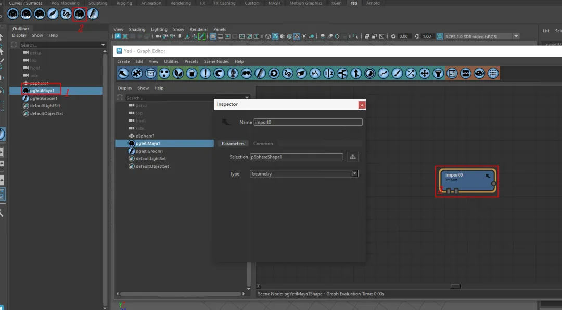
Task: Open the Arnold shelf tab
Action: (x=373, y=3)
